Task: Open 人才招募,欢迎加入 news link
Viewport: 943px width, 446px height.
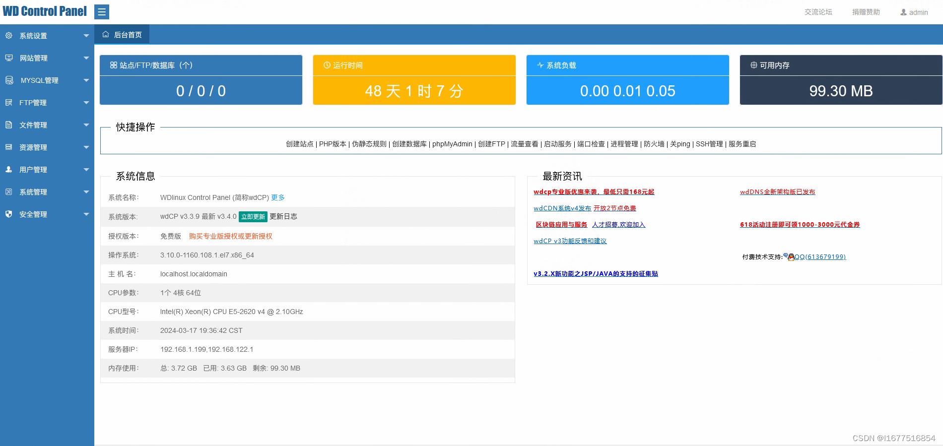Action: (x=619, y=225)
